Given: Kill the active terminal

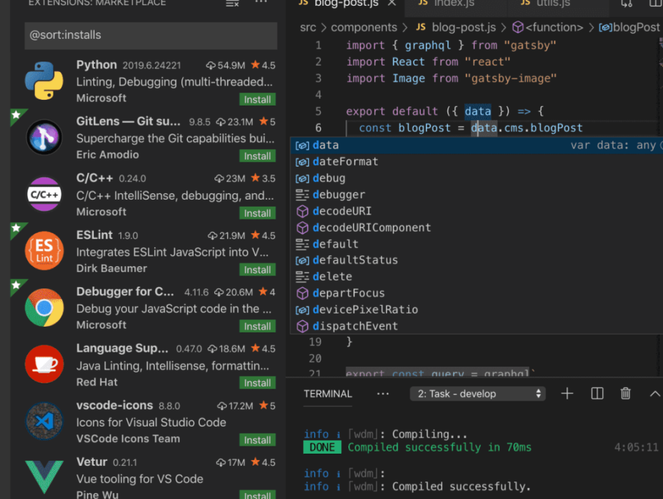Looking at the screenshot, I should click(625, 393).
